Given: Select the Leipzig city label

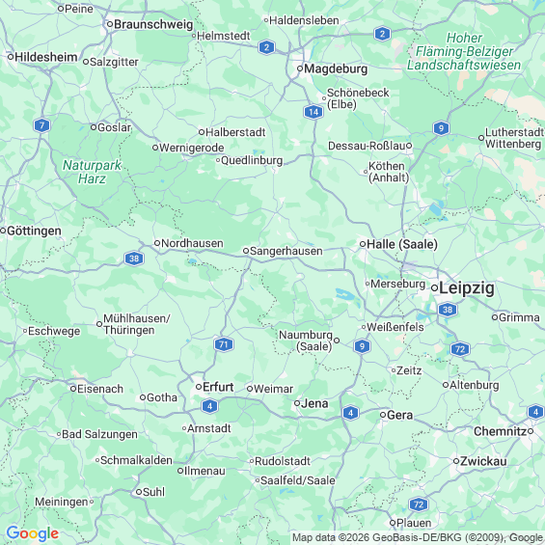Looking at the screenshot, I should click(x=467, y=288).
